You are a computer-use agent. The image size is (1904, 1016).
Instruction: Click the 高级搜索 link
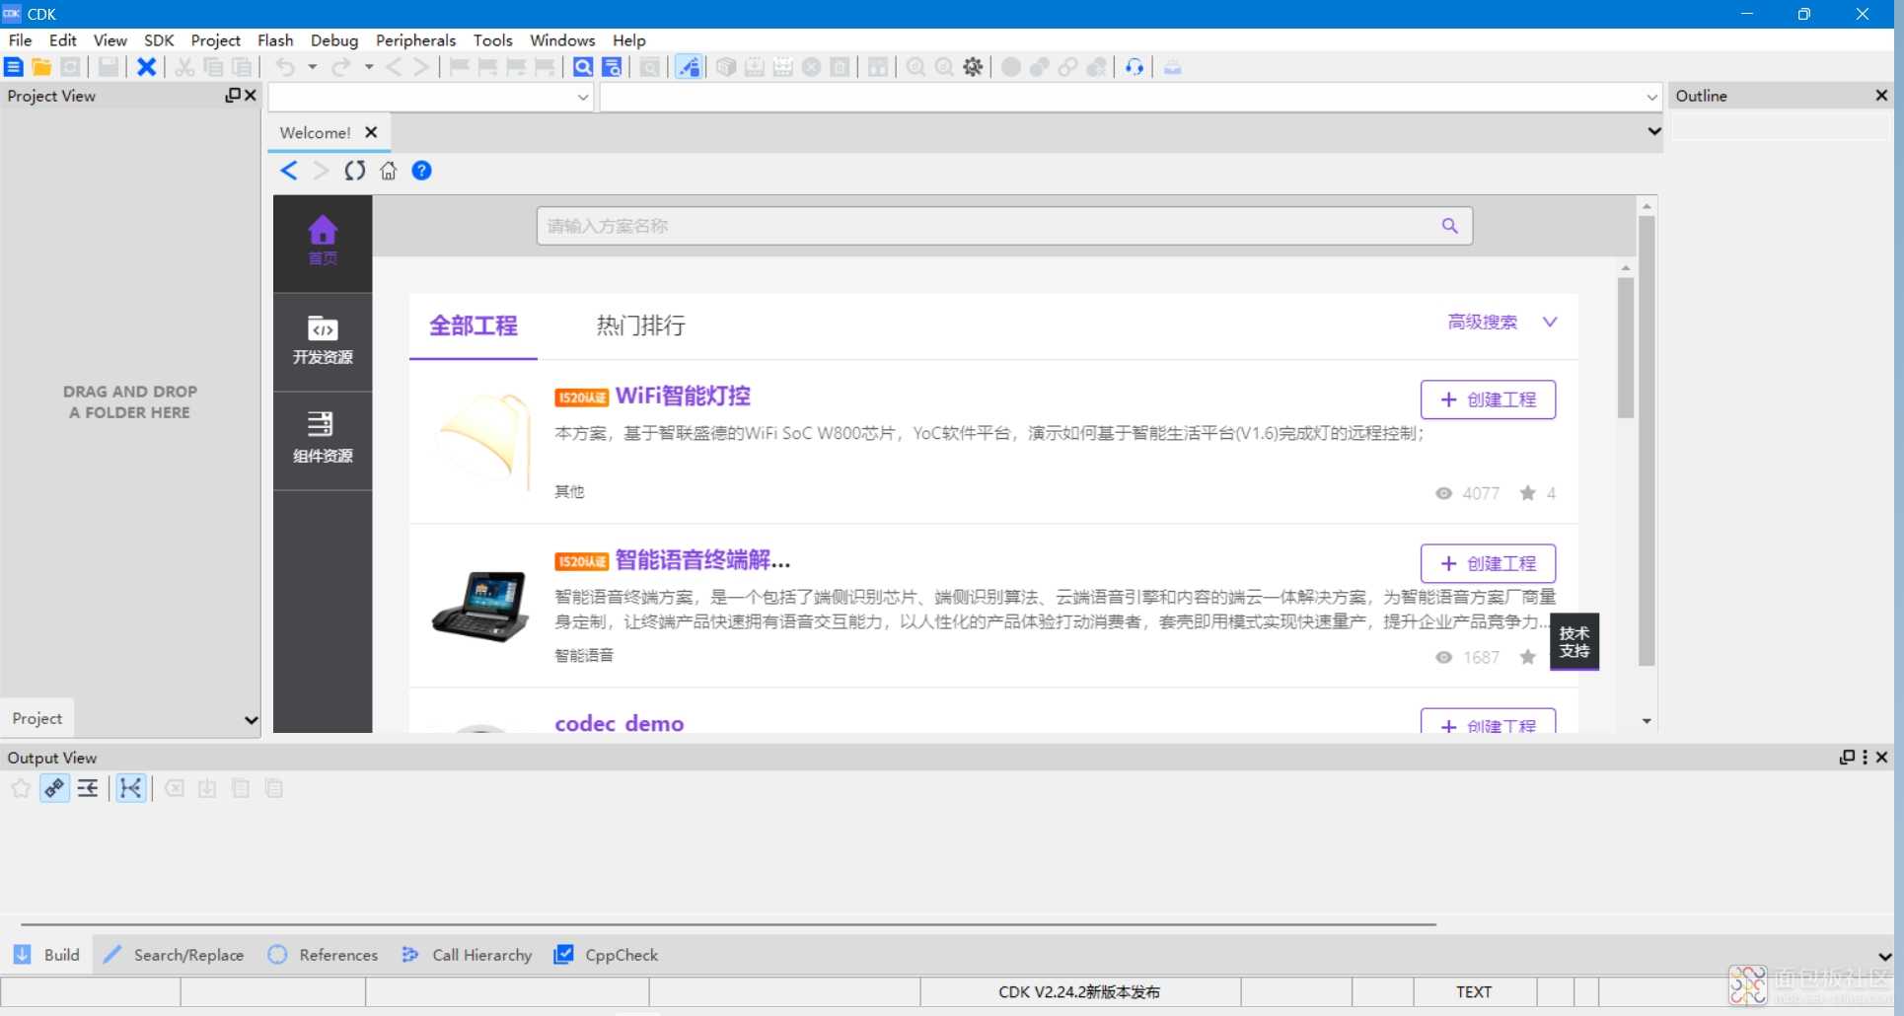tap(1482, 322)
